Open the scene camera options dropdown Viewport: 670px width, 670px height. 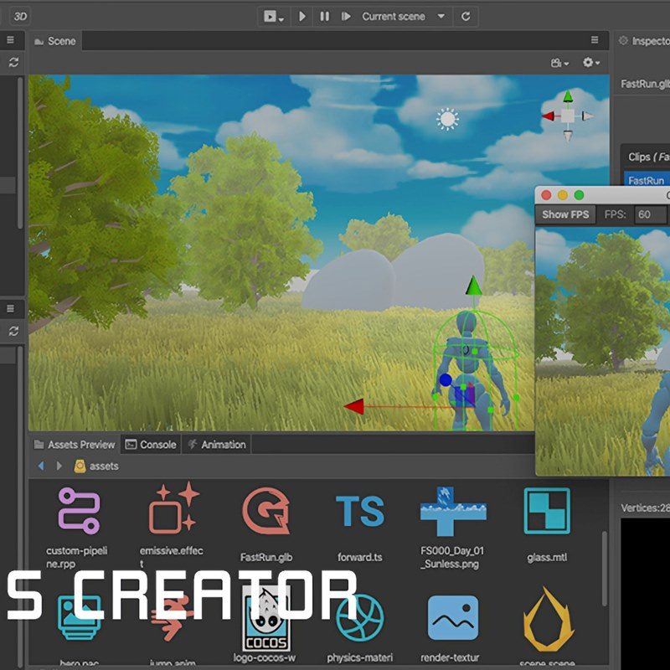click(559, 63)
